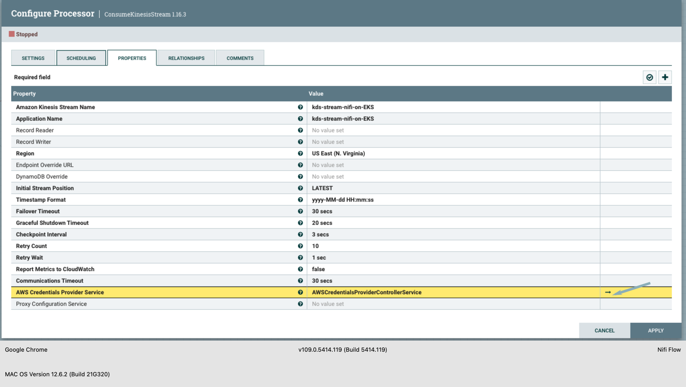Open help icon for AWS Credentials Provider Service
The height and width of the screenshot is (387, 686).
[300, 292]
